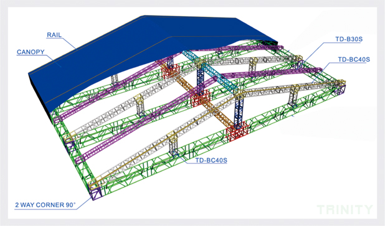385x226 pixels.
Task: Select the far-right corner junction block
Action: point(340,87)
